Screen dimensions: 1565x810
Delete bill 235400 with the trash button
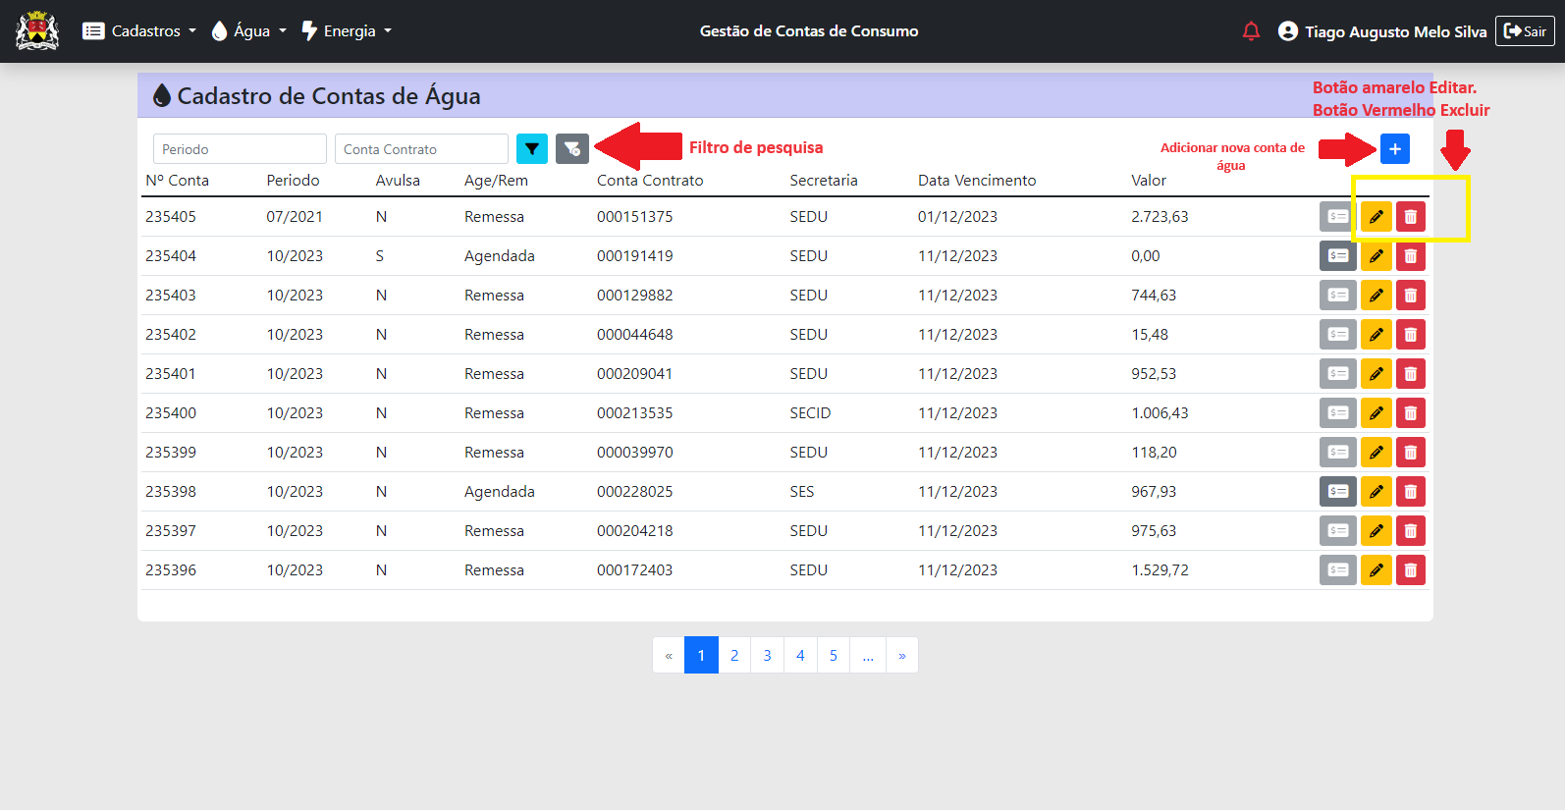click(1411, 412)
